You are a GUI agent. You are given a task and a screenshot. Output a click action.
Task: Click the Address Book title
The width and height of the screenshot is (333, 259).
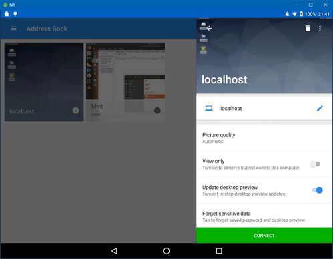click(47, 29)
